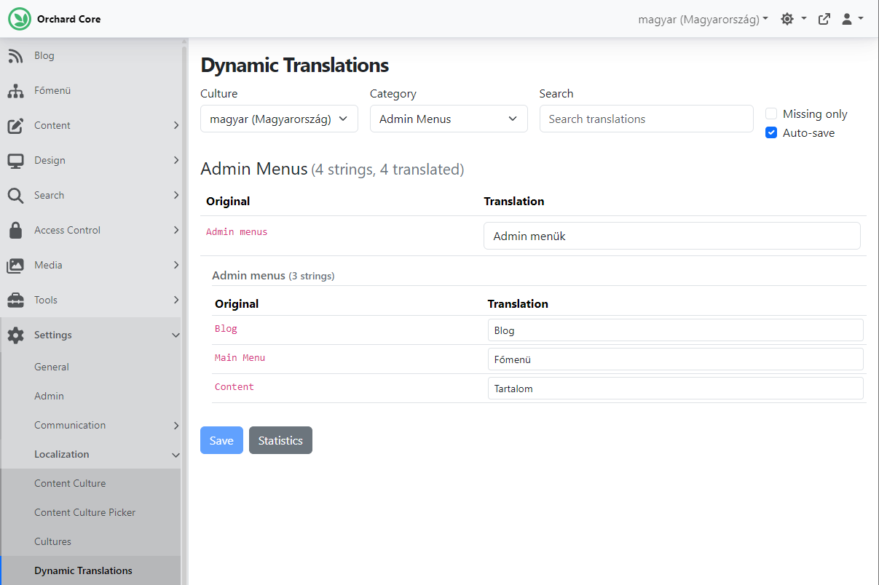Click the Statistics button
Screen dimensions: 879x585
point(280,440)
